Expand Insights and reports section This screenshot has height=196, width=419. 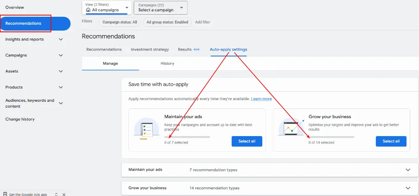[x=61, y=39]
